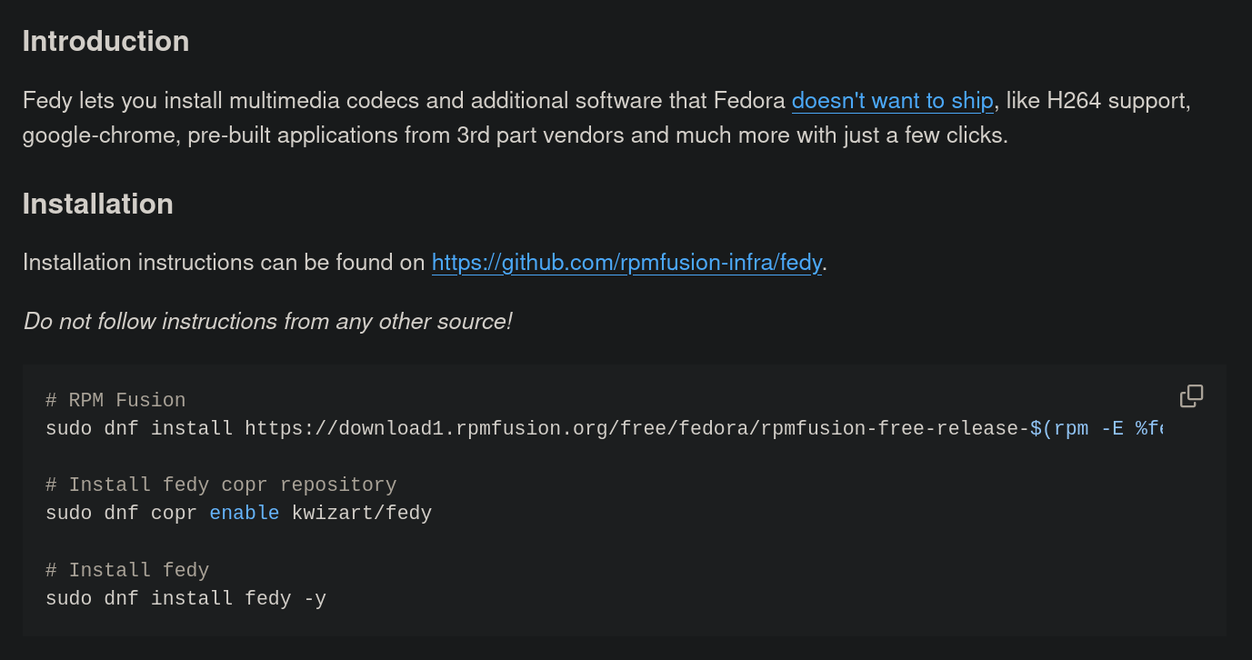Image resolution: width=1252 pixels, height=660 pixels.
Task: Open the "doesn't want to ship" link
Action: 892,100
